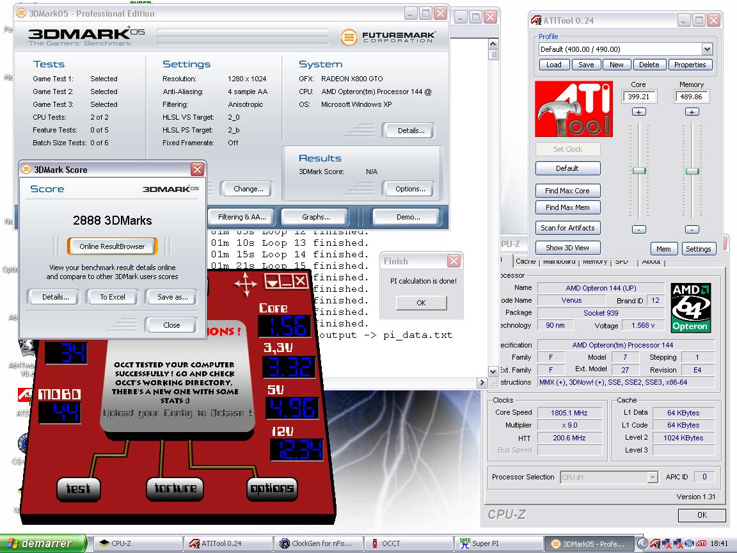The height and width of the screenshot is (553, 737).
Task: Switch to OCCT in the taskbar
Action: coord(409,543)
